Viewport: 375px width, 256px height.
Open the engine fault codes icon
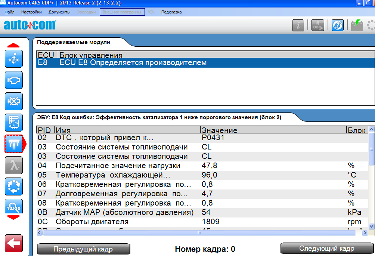tap(14, 80)
